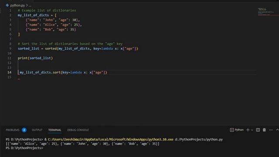Click line number 2 in the gutter
Viewport: 279px width, 157px height.
(x=10, y=15)
